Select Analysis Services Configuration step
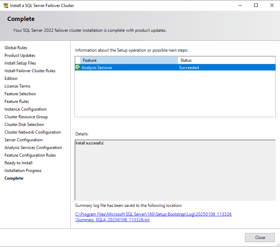Viewport: 280px width, 247px height. (x=33, y=148)
